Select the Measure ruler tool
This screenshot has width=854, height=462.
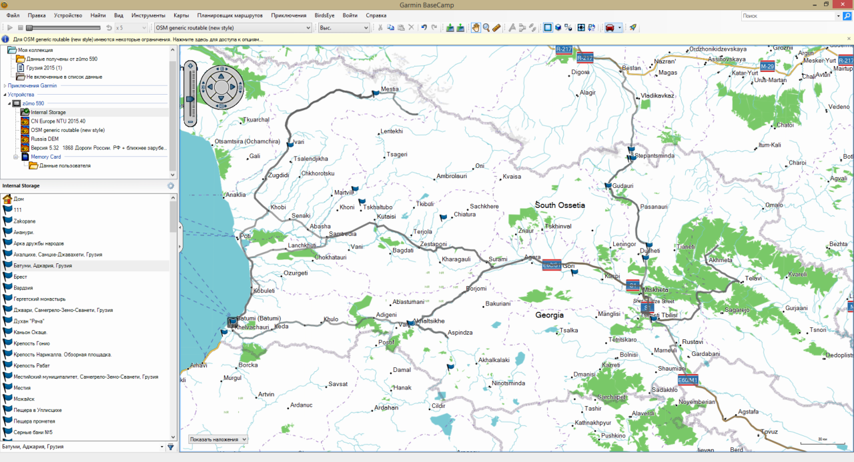pyautogui.click(x=496, y=27)
